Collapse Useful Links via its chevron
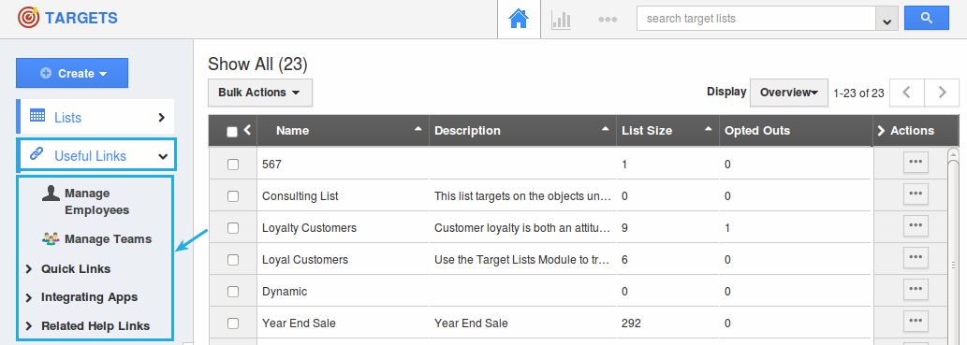Image resolution: width=967 pixels, height=345 pixels. click(163, 156)
